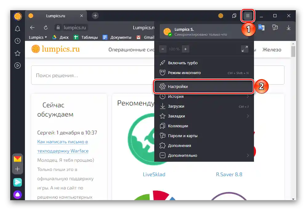
Task: Select Включить турбо menu item
Action: click(204, 63)
